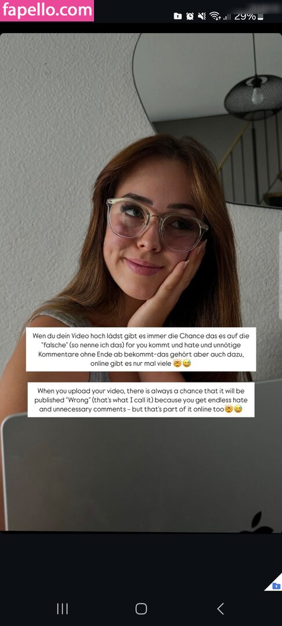This screenshot has height=626, width=282.
Task: Tap the English translation caption box
Action: 141,399
